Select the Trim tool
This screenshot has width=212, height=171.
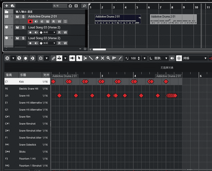click(114, 58)
